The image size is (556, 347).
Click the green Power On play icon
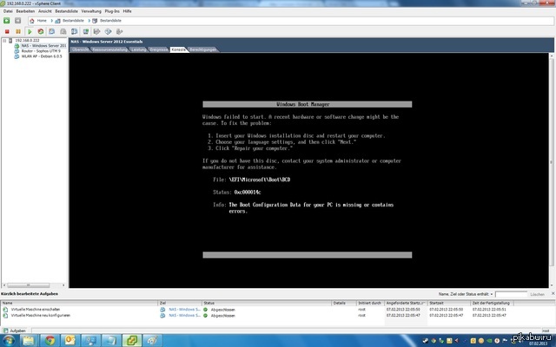point(30,31)
